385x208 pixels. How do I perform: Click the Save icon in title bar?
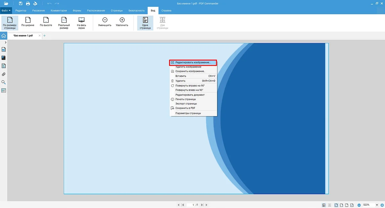pos(21,4)
